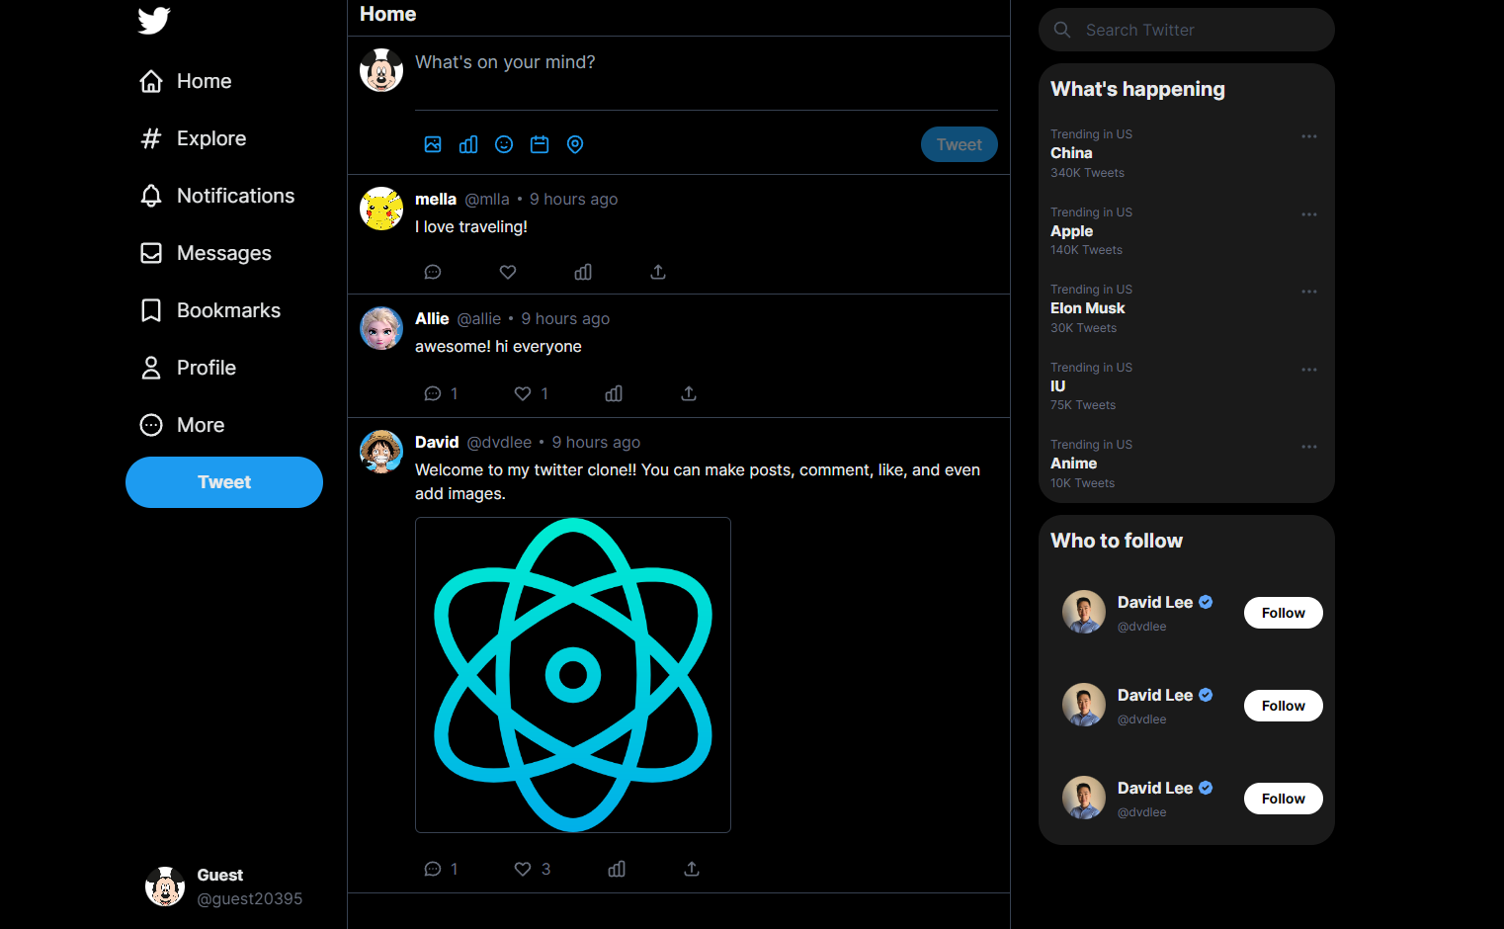Viewport: 1504px width, 929px height.
Task: Open the emoji picker in the tweet composer
Action: (x=504, y=144)
